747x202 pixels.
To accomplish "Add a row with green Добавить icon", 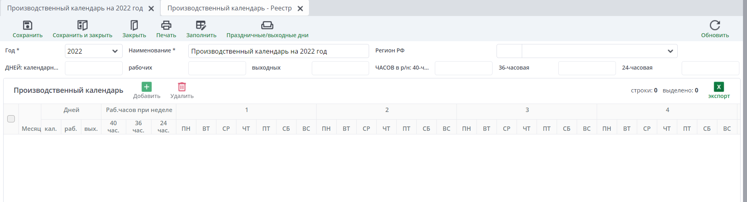I will click(147, 87).
